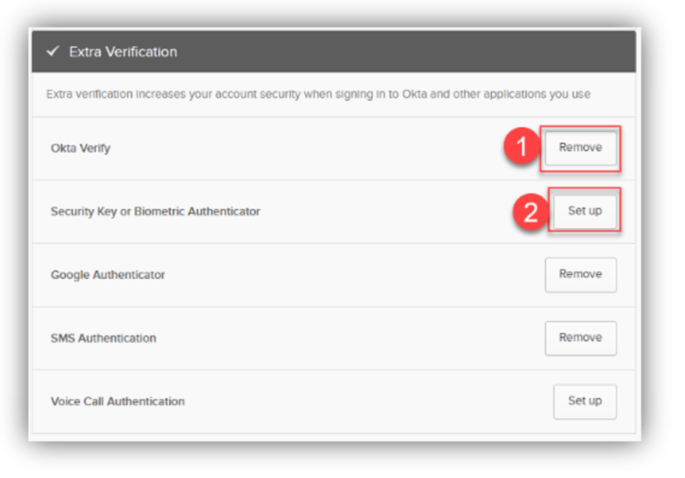Click the extra verification description text

coord(318,95)
